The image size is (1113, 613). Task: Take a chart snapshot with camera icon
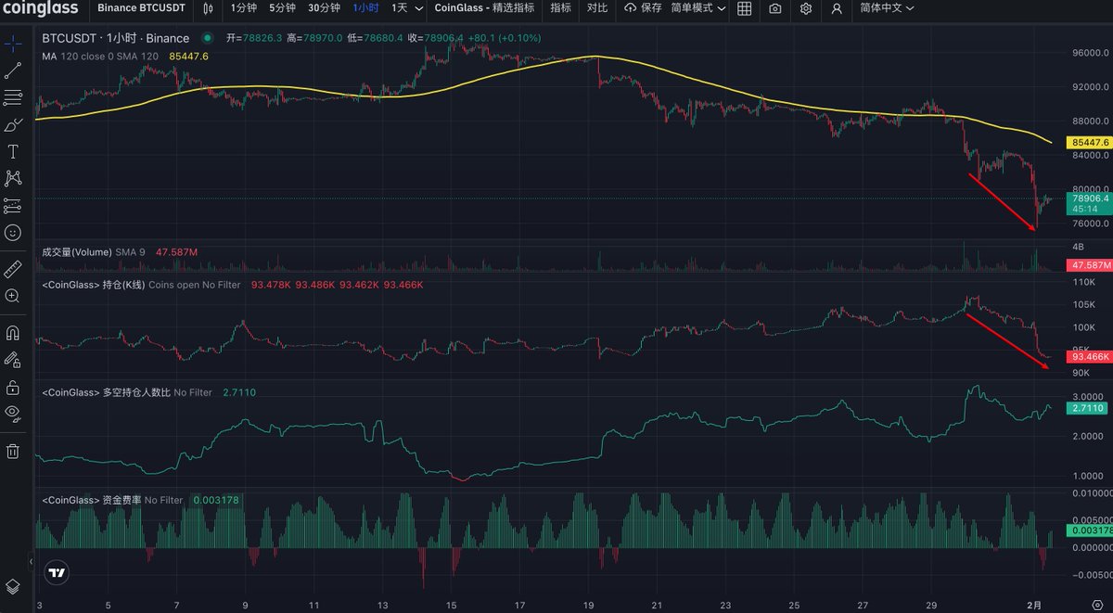(x=774, y=8)
